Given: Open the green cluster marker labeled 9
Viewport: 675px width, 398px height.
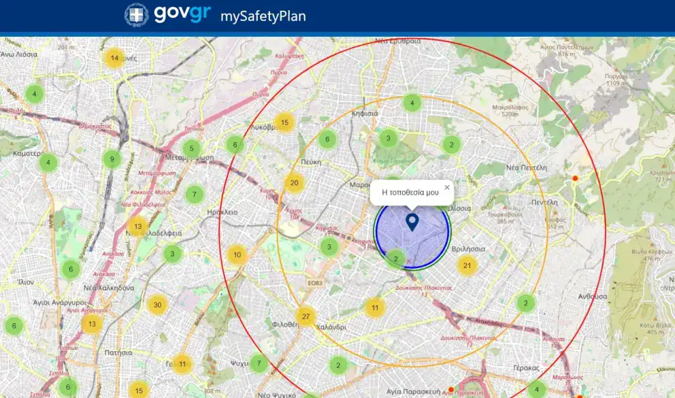Looking at the screenshot, I should click(112, 160).
